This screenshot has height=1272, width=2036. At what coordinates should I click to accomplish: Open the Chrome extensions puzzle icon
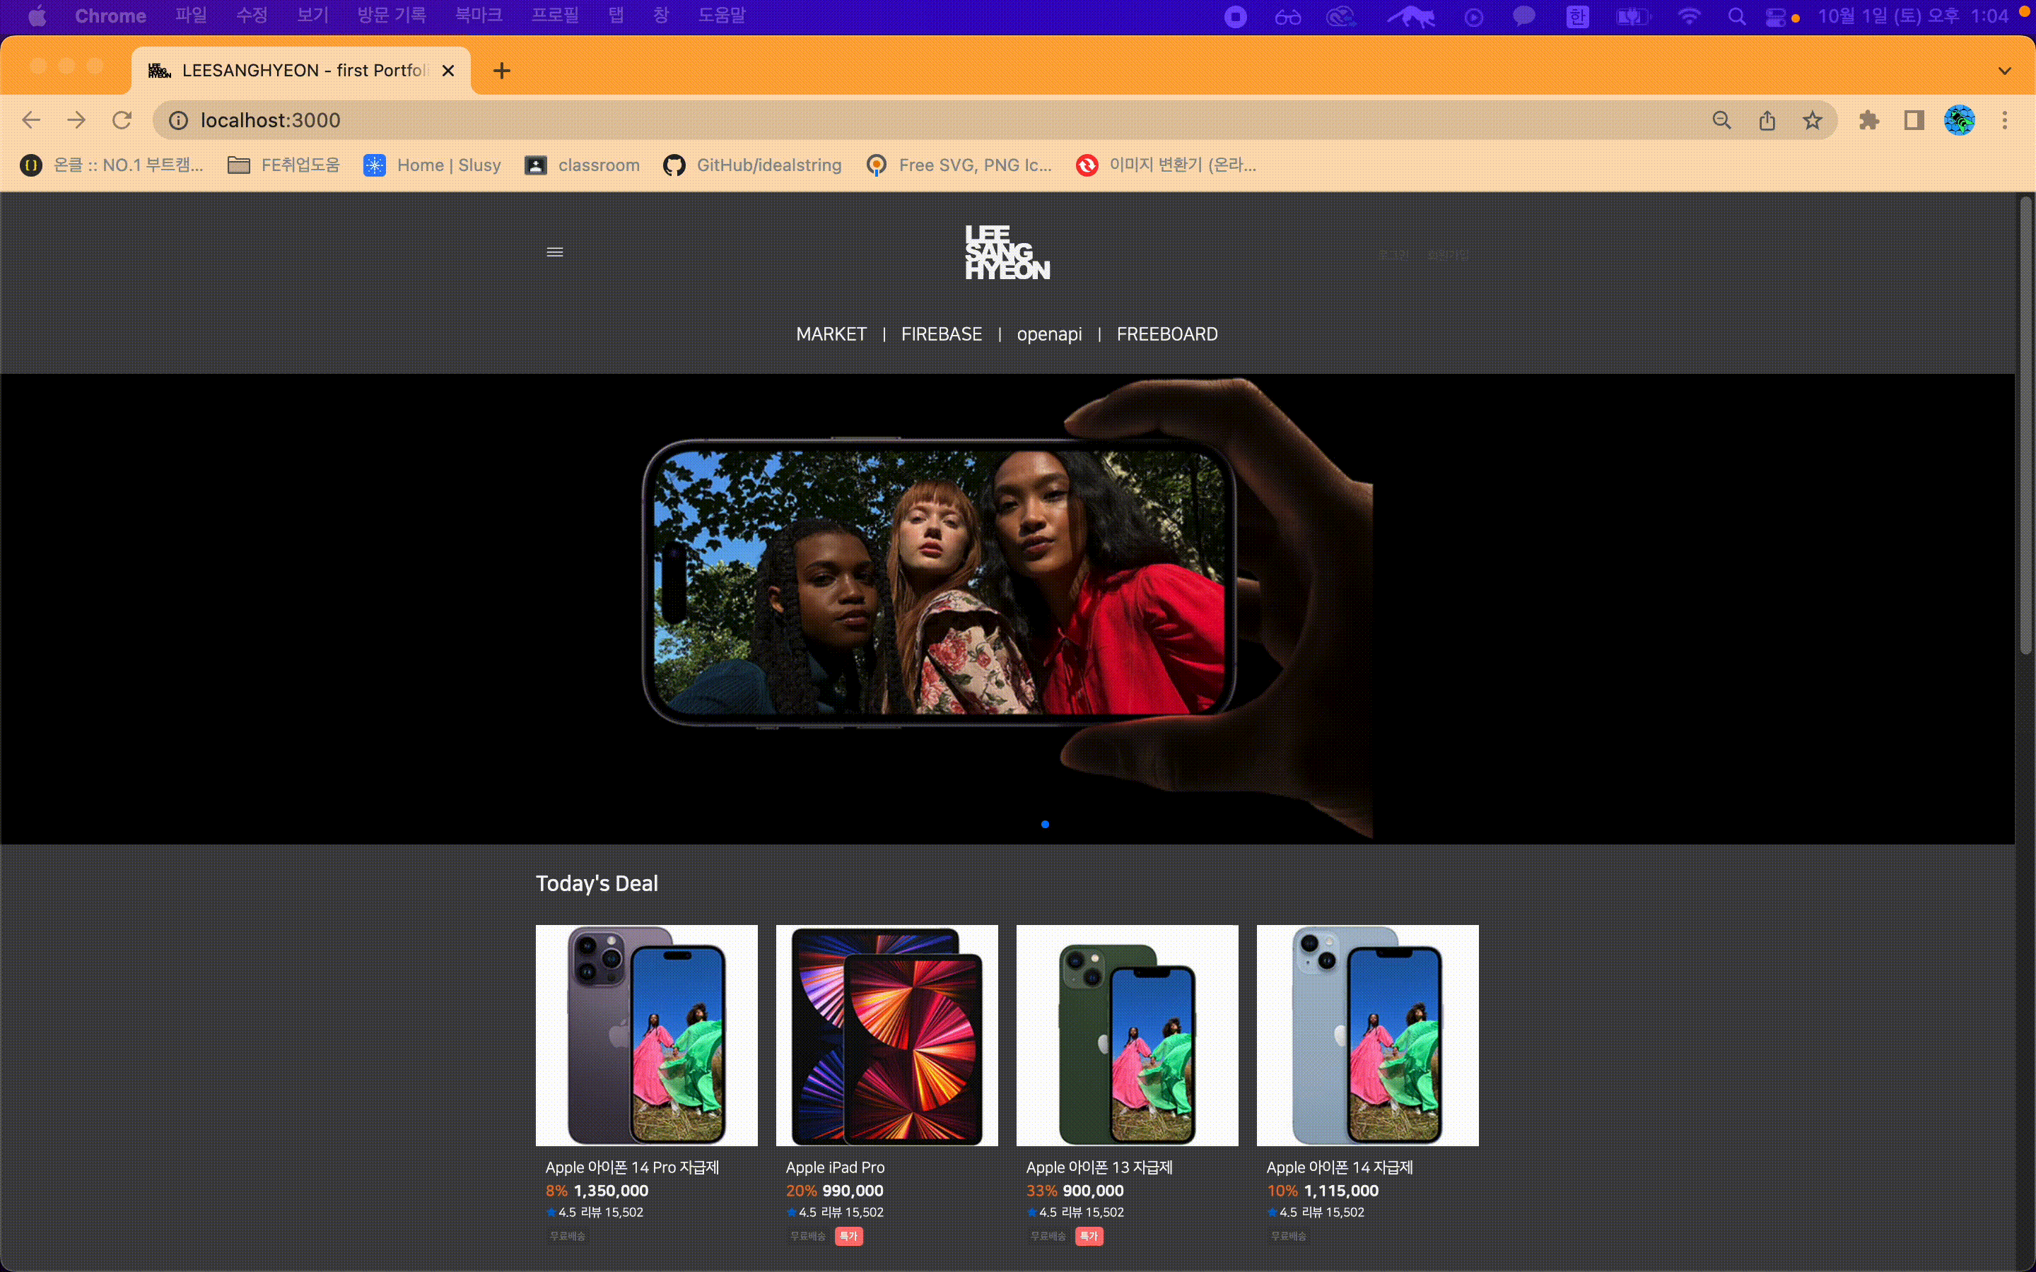(1868, 120)
